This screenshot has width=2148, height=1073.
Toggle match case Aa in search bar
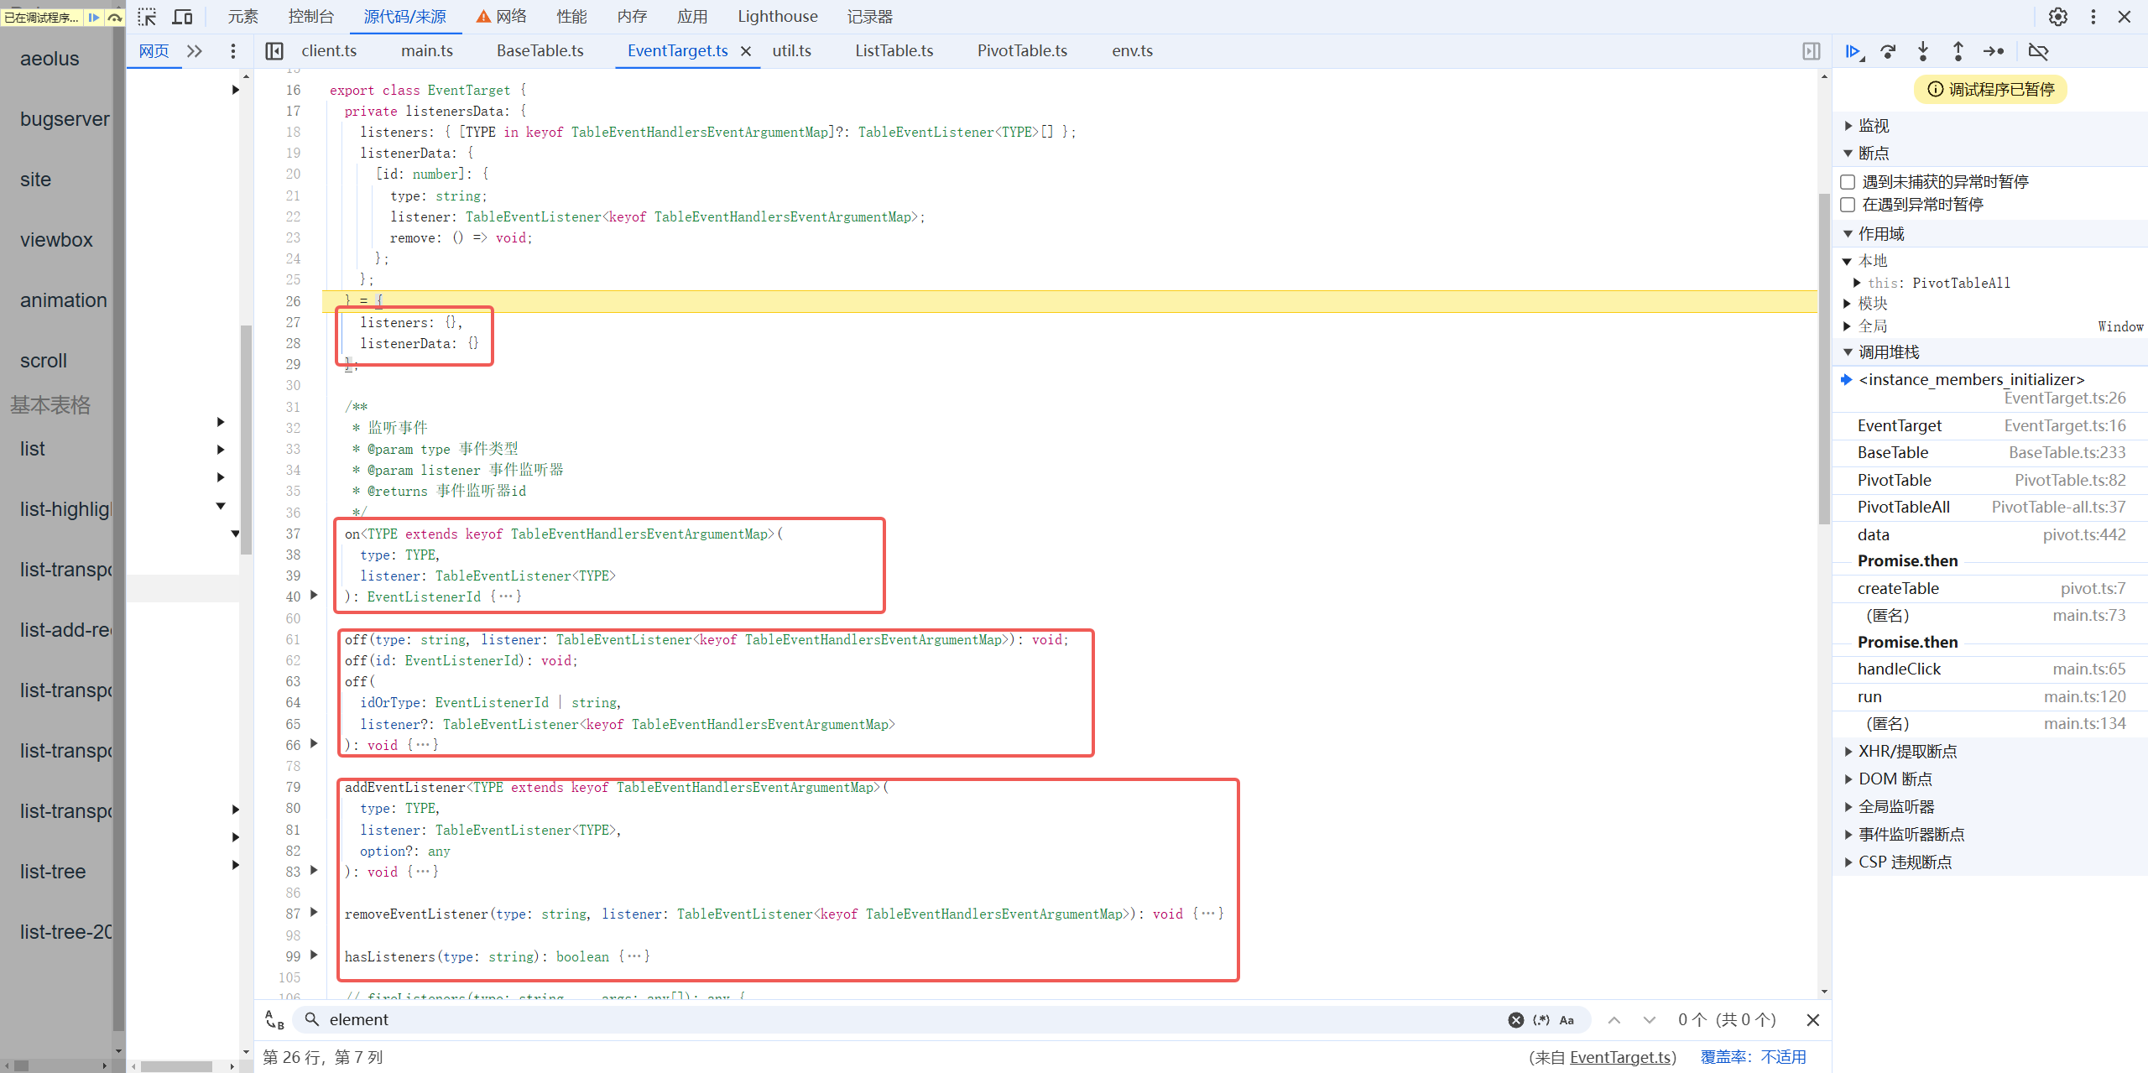point(1567,1020)
